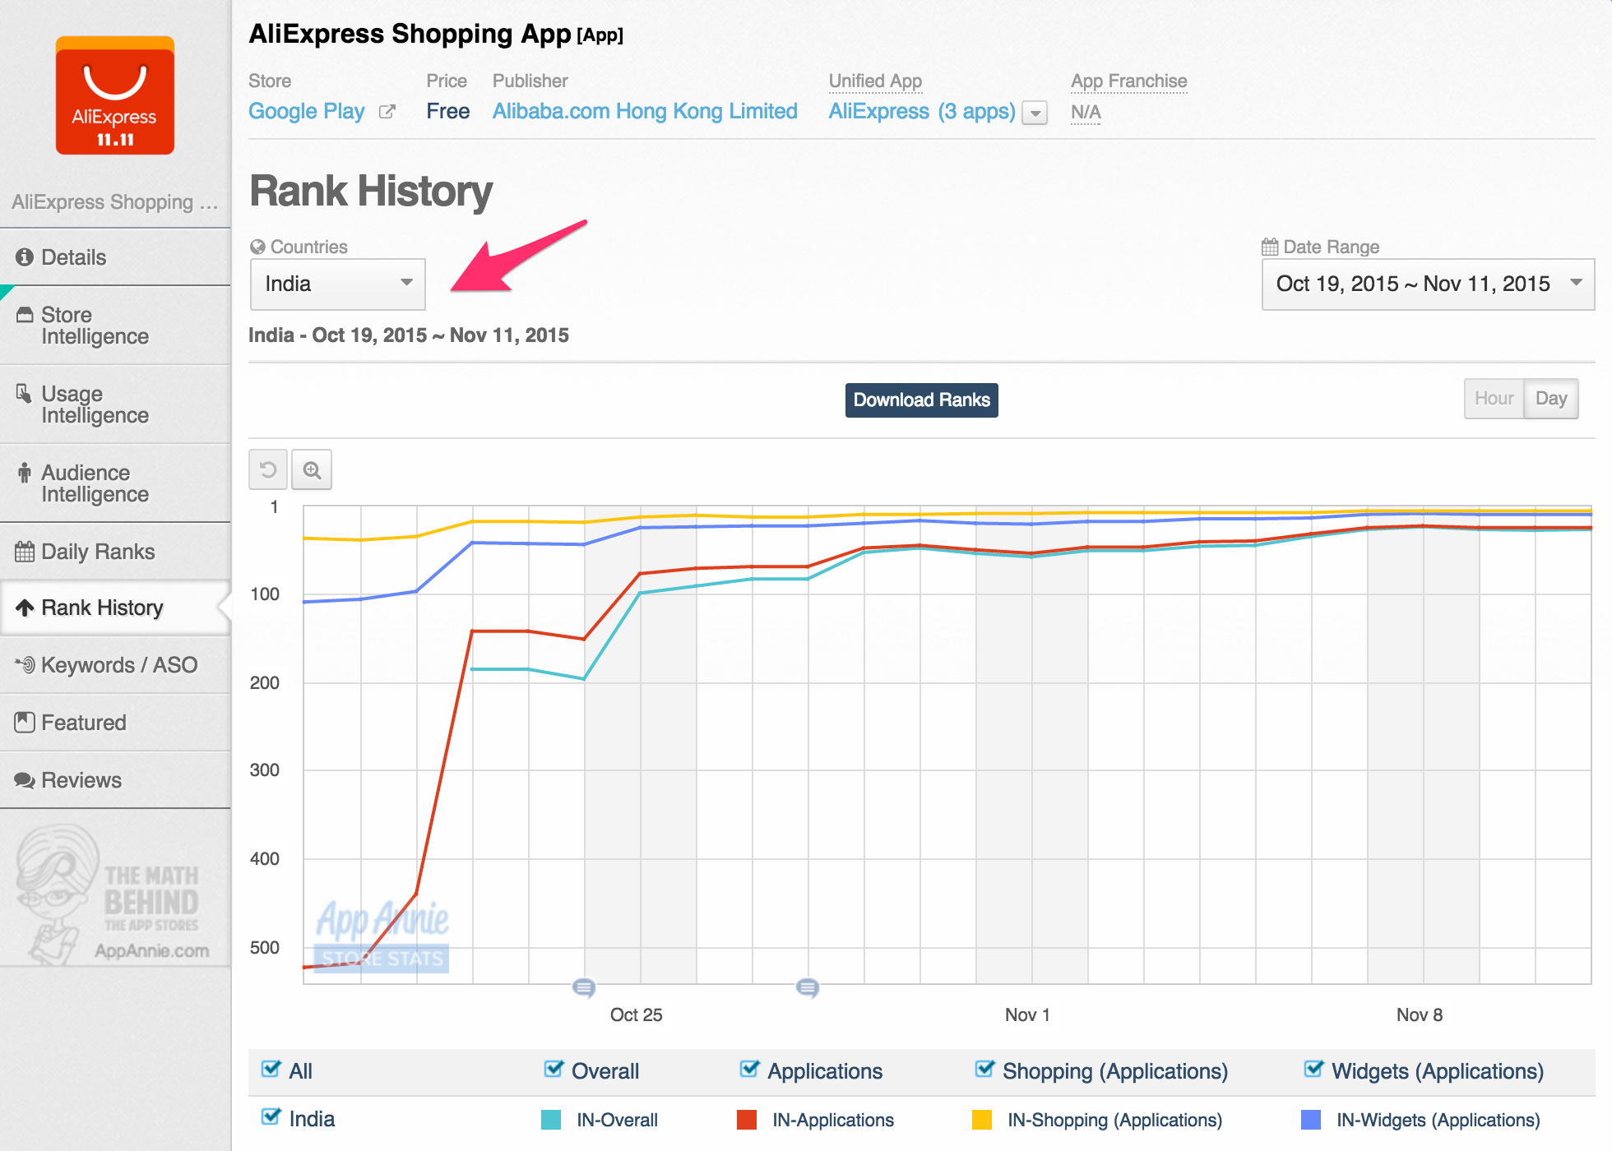Open Keywords / ASO section
The height and width of the screenshot is (1151, 1612).
tap(115, 665)
